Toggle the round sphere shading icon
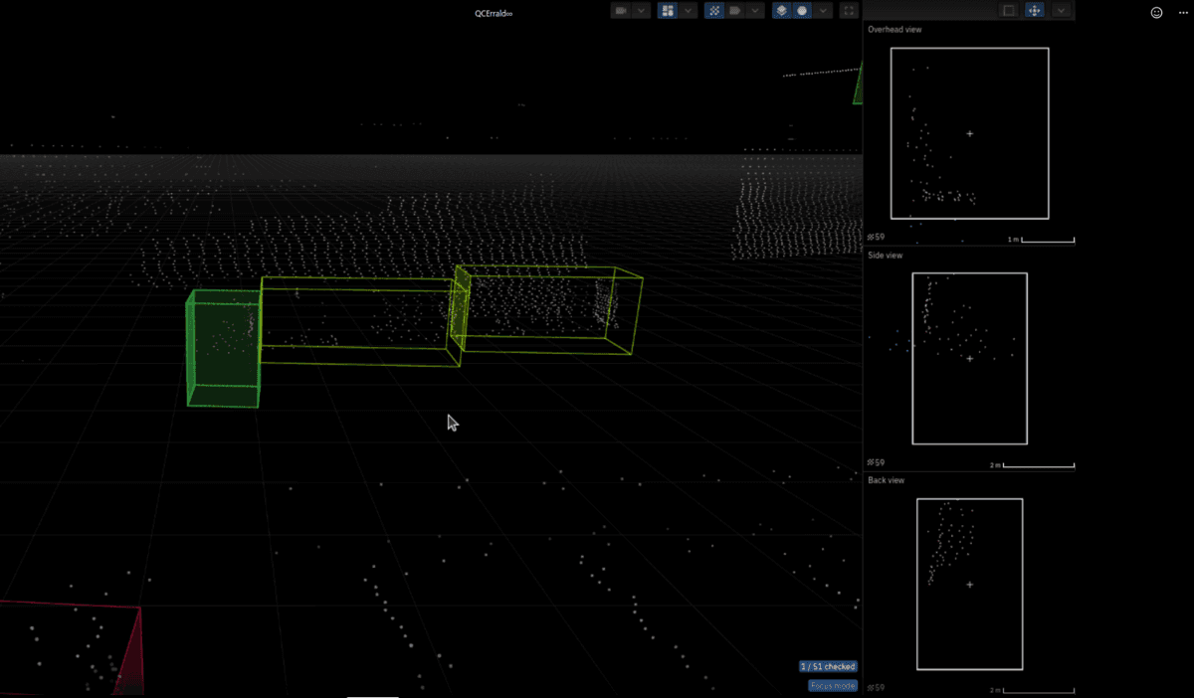The height and width of the screenshot is (698, 1194). (x=803, y=11)
